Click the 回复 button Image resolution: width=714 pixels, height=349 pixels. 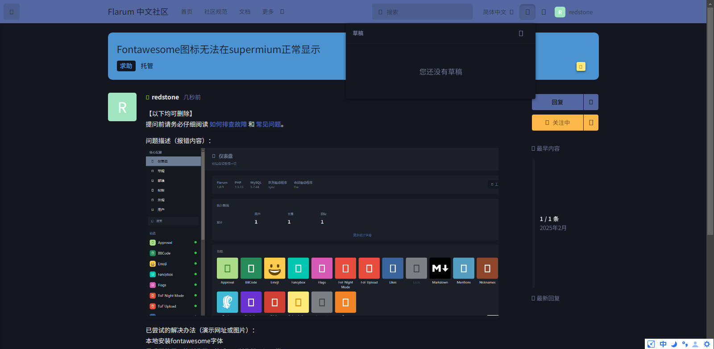pos(557,102)
